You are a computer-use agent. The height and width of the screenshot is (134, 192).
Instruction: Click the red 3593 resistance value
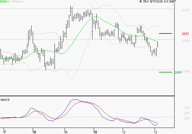click(x=185, y=34)
